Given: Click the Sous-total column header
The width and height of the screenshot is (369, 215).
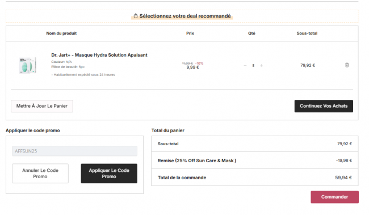Looking at the screenshot, I should [x=307, y=33].
